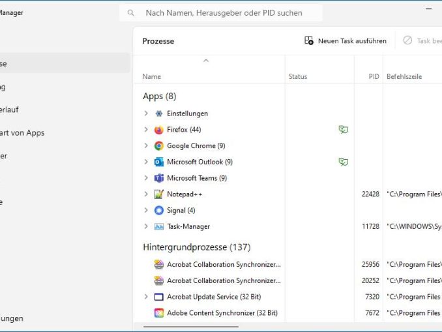Click the Einstellungen gear icon
Screen dimensions: 442x332
159,113
